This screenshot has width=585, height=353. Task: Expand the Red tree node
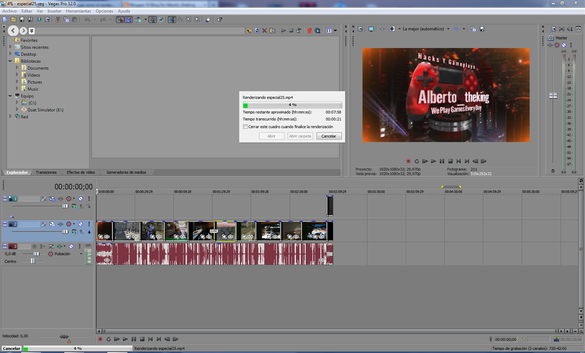coord(10,116)
